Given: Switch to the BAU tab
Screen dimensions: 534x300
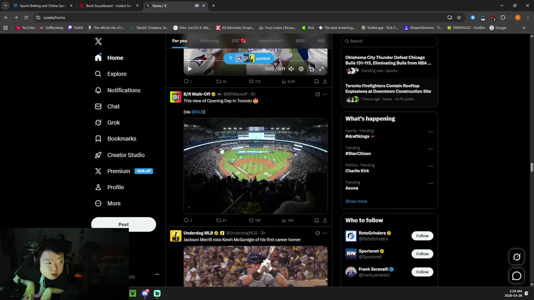Looking at the screenshot, I should point(300,41).
